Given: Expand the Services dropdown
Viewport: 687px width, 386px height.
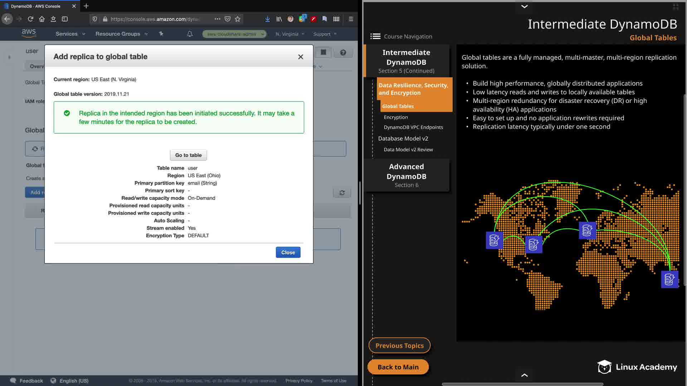Looking at the screenshot, I should click(70, 34).
